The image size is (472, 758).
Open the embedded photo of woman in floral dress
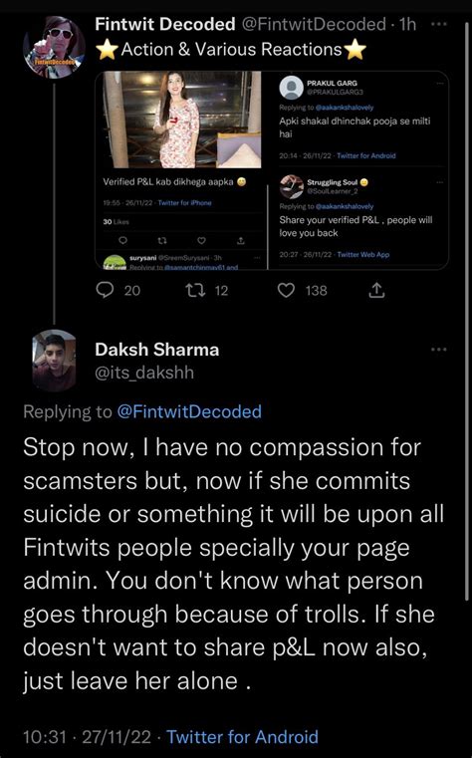pos(181,120)
